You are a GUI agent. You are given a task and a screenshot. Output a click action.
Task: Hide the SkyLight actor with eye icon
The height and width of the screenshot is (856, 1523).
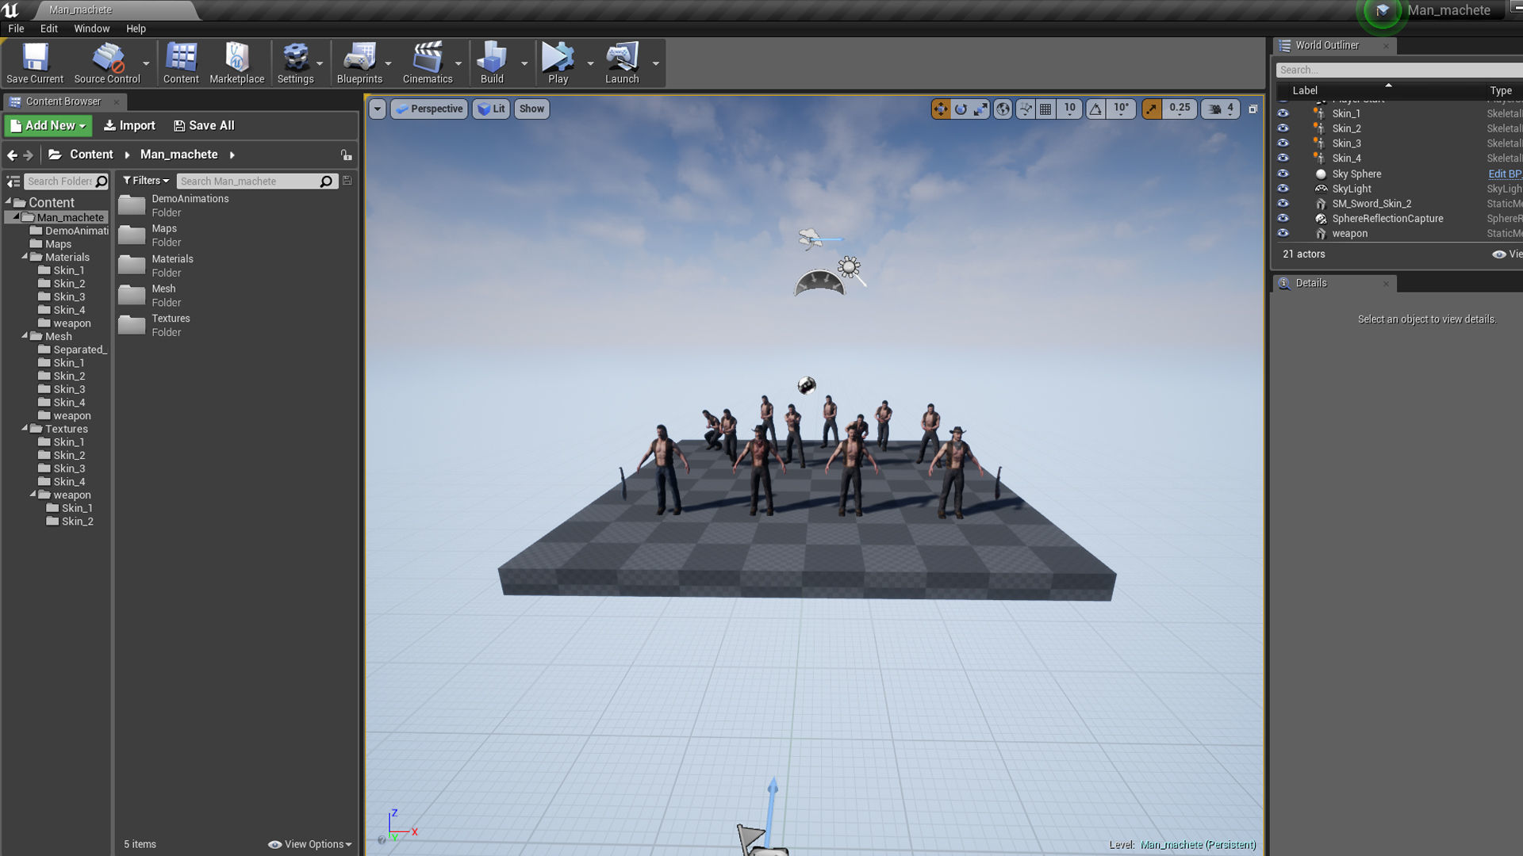pyautogui.click(x=1283, y=189)
